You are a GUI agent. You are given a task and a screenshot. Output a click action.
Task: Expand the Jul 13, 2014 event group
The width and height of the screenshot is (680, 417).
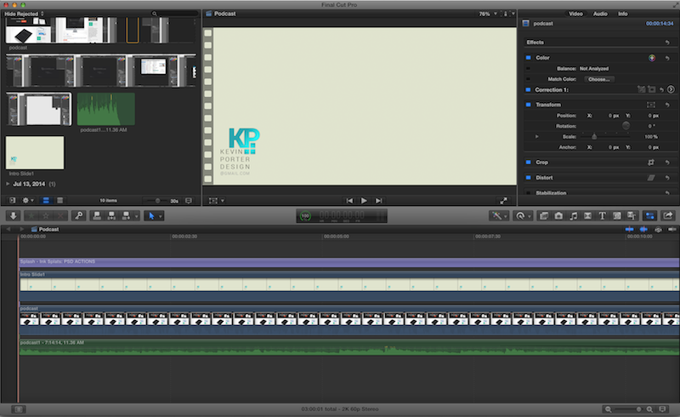tap(8, 184)
